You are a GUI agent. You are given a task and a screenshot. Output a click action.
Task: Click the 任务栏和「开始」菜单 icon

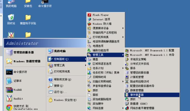[89, 73]
